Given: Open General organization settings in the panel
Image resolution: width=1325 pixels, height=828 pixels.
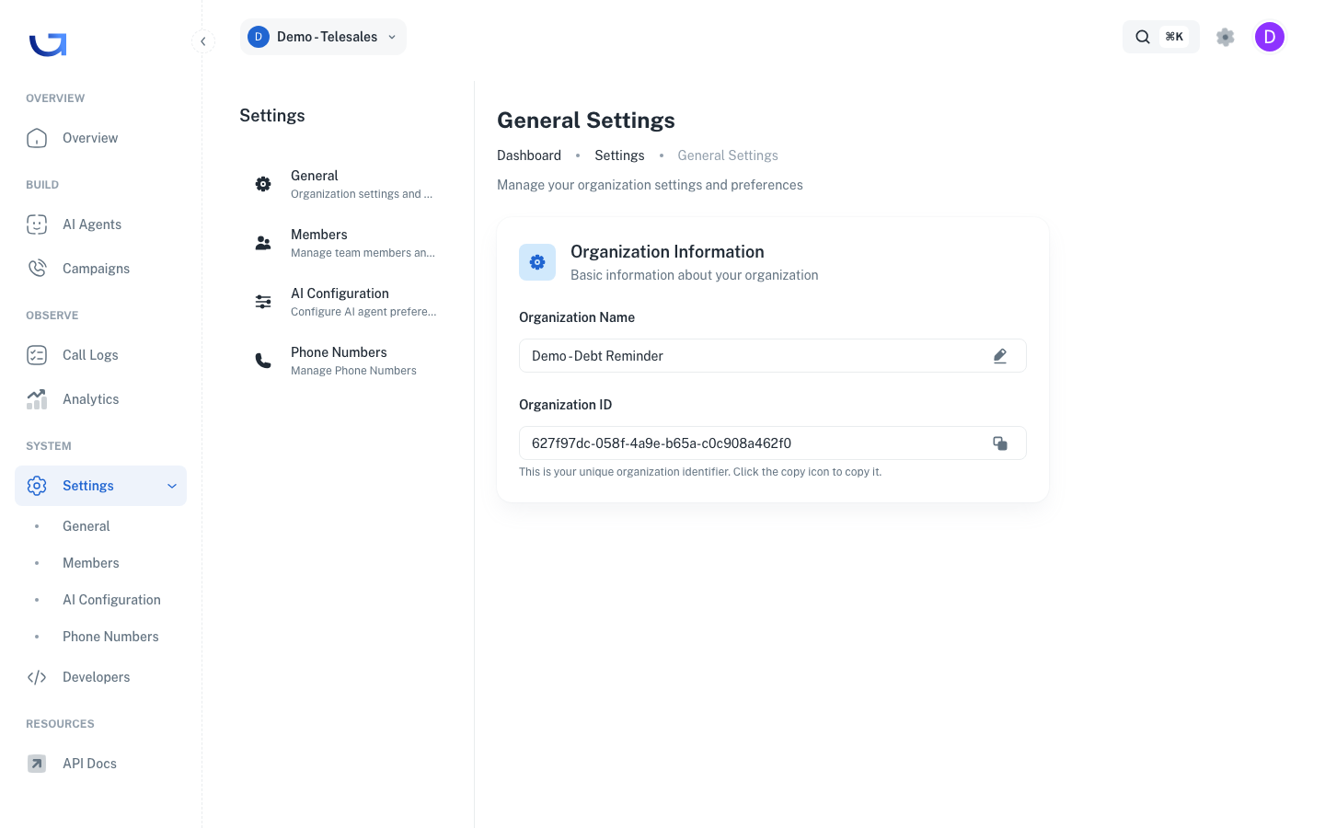Looking at the screenshot, I should pyautogui.click(x=346, y=184).
